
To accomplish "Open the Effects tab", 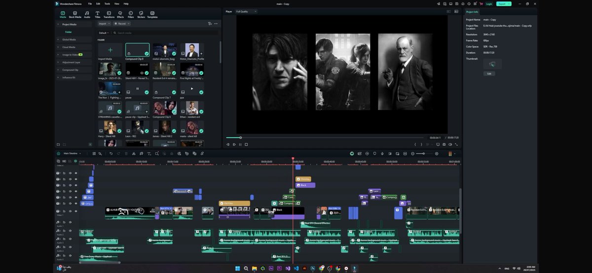I will [120, 15].
